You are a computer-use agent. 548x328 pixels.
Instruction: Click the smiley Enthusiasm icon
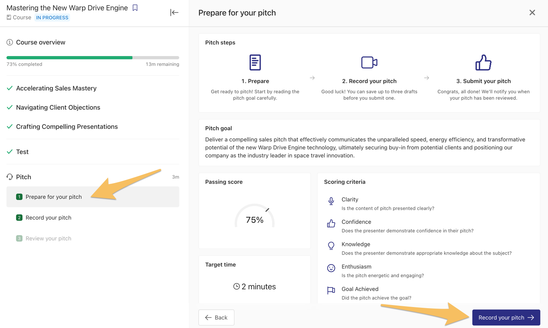coord(331,268)
